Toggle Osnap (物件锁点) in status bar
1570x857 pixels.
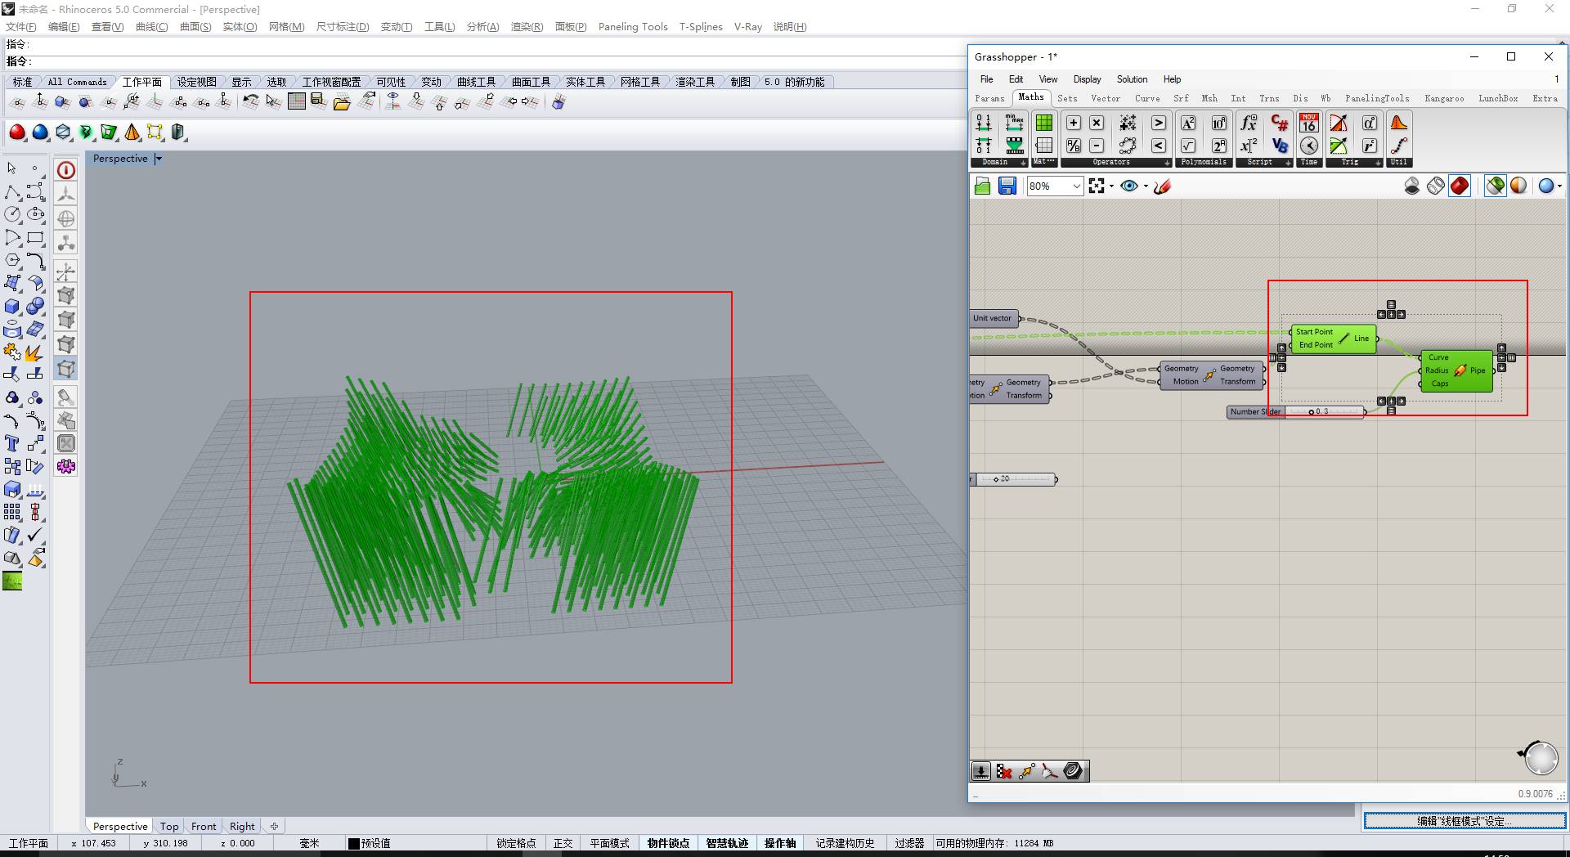pos(668,843)
